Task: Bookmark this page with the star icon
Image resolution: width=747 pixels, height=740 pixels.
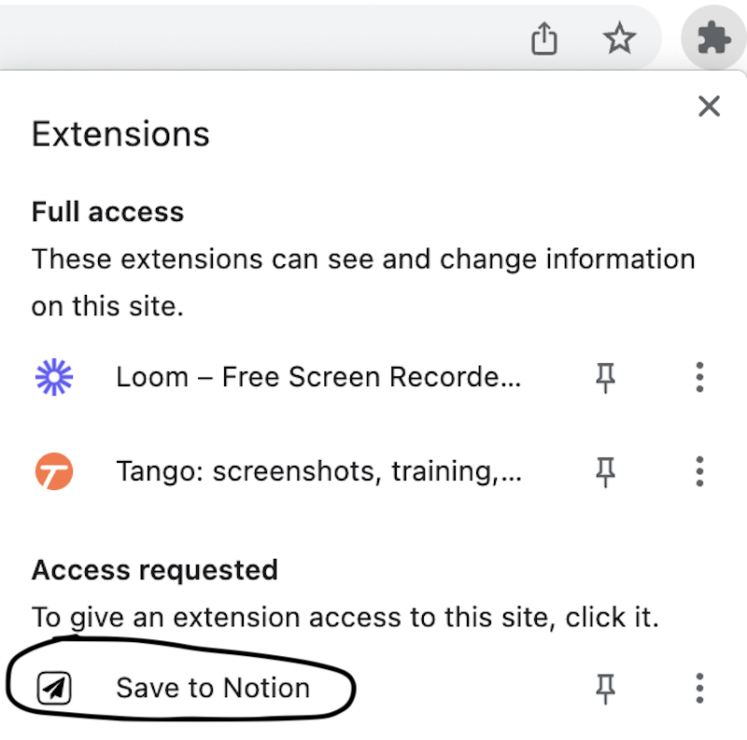Action: 619,37
